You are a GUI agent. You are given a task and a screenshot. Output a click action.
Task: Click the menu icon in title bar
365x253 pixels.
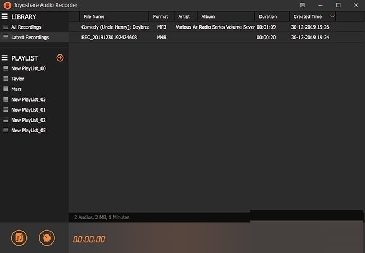[x=302, y=5]
